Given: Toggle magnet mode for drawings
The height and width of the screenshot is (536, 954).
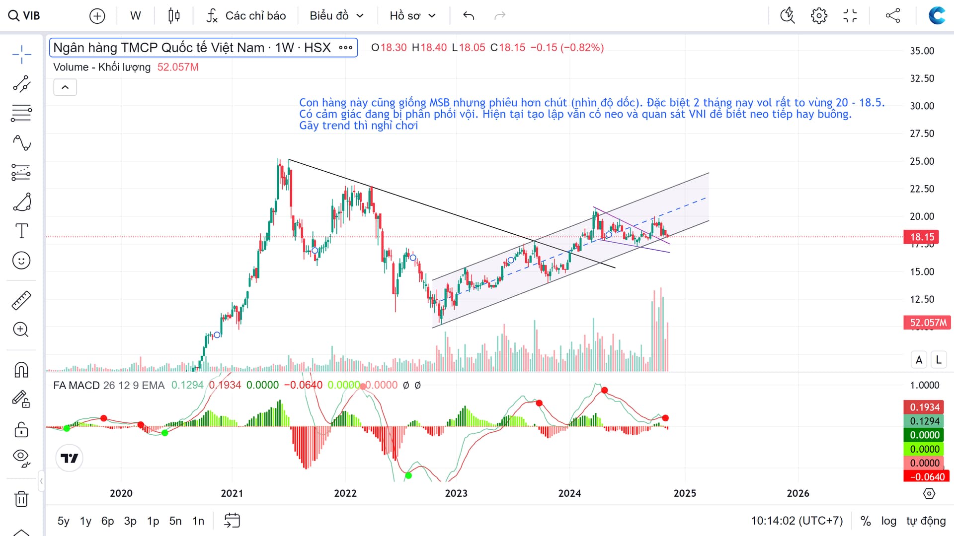Looking at the screenshot, I should (x=21, y=370).
